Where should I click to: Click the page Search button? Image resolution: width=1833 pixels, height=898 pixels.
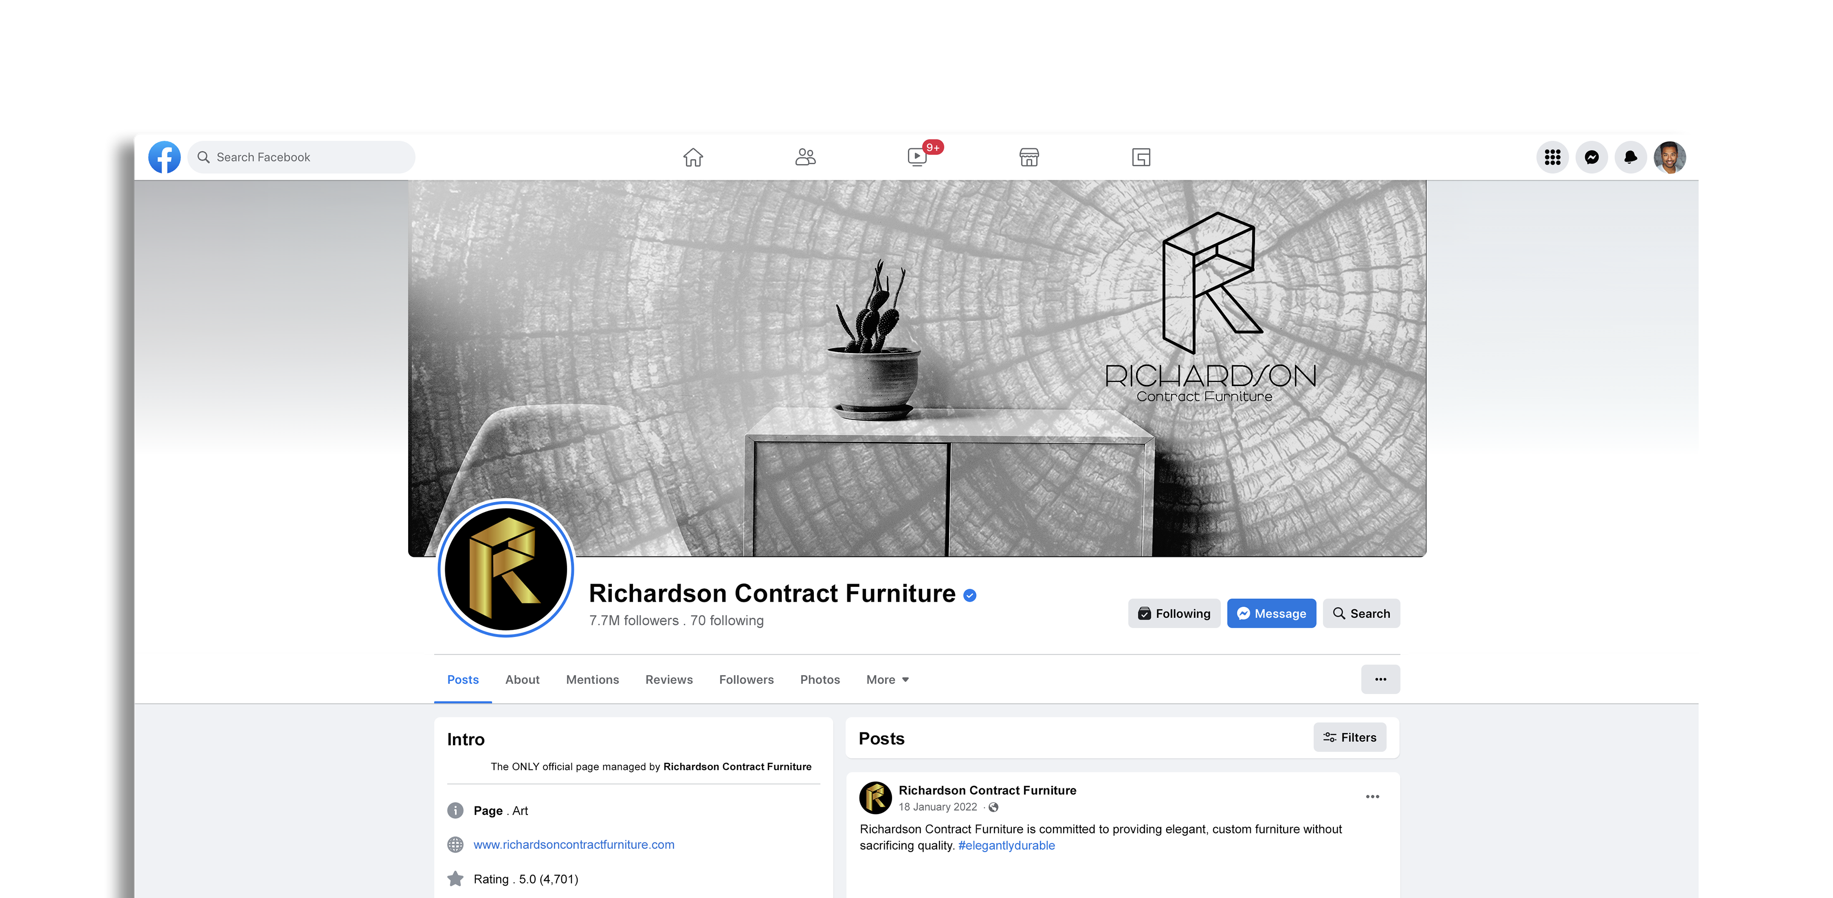pos(1361,613)
